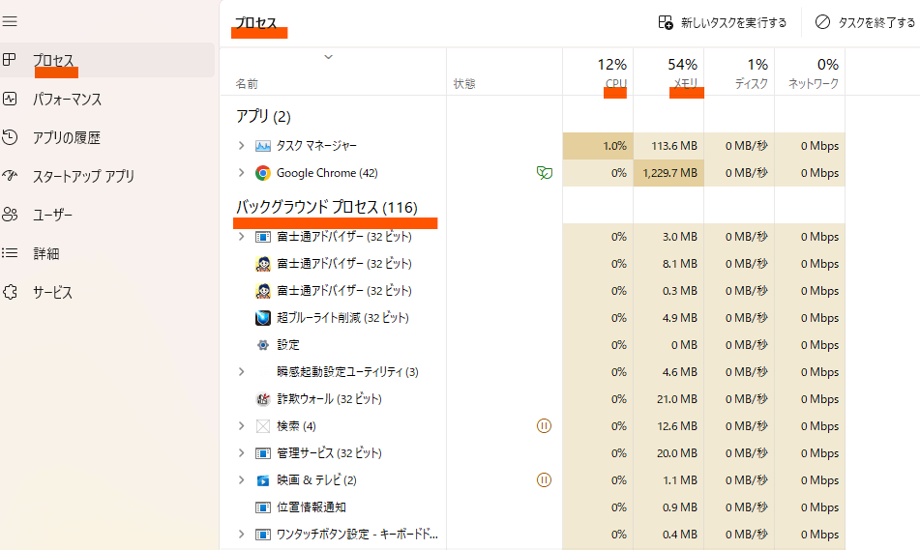Click the efficiency mode leaf icon for Chrome
Screen dimensions: 920x550
(544, 173)
